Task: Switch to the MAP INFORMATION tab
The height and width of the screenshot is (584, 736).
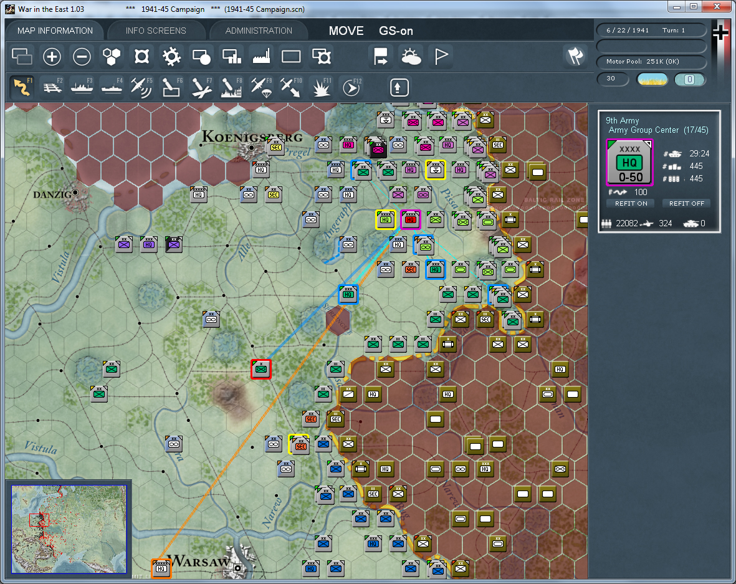Action: coord(55,31)
